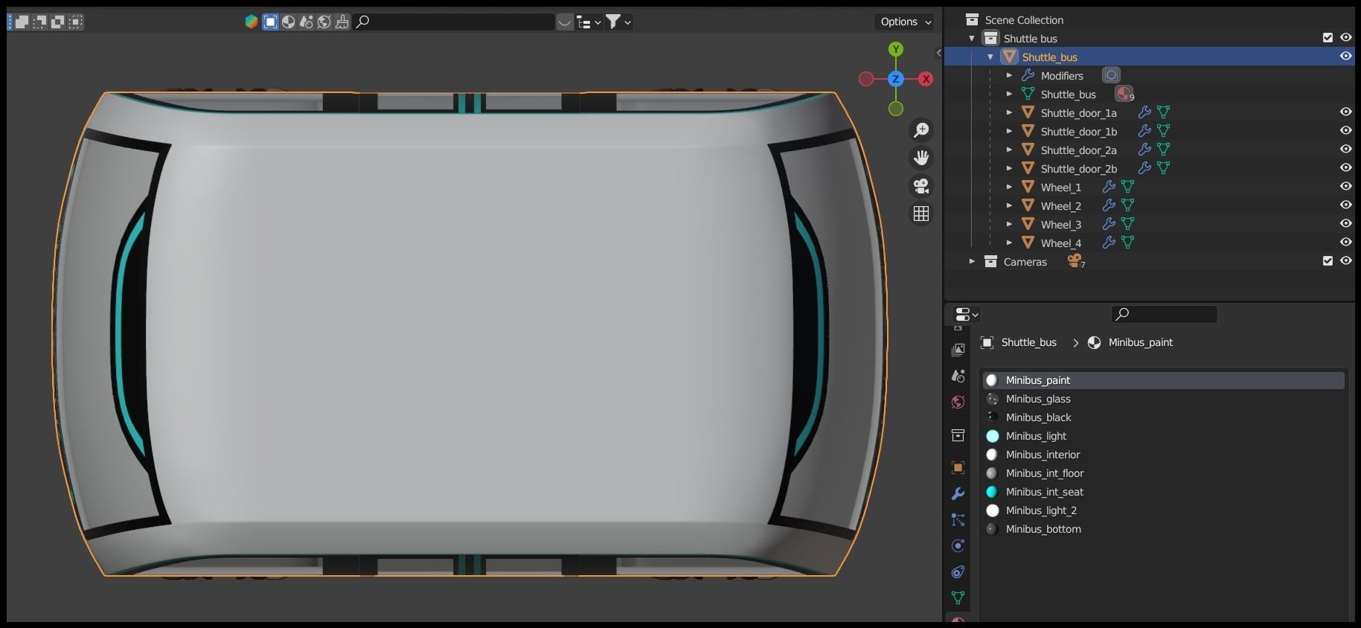Click the outliner search field
Screen dimensions: 1361x628
(x=454, y=22)
